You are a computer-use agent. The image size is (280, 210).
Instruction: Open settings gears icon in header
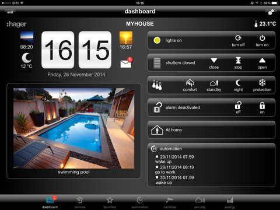(271, 12)
